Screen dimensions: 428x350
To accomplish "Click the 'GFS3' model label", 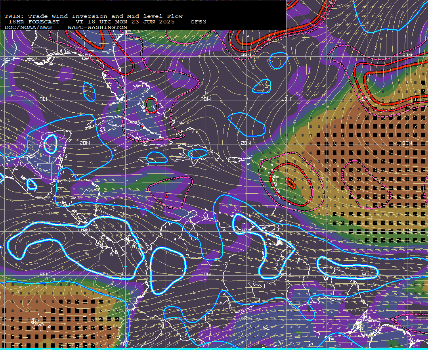I will (x=199, y=22).
